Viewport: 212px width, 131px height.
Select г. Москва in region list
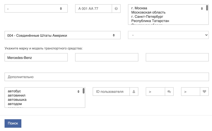139,8
